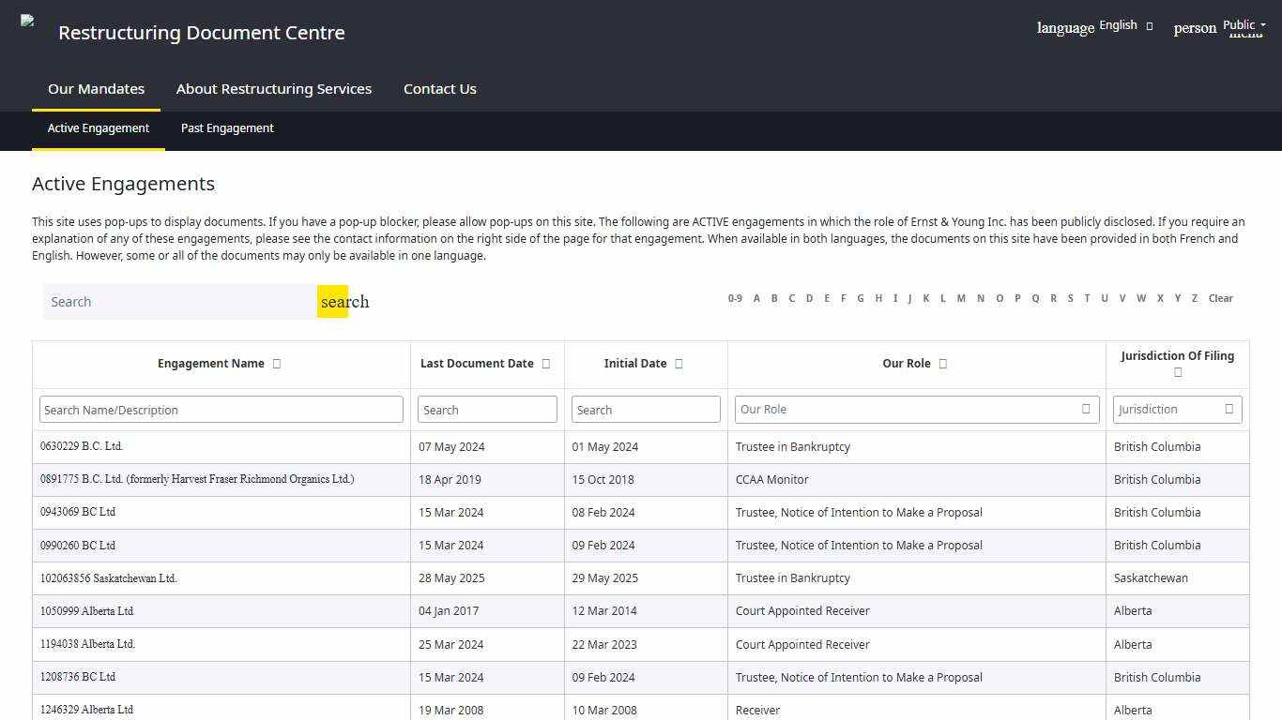Image resolution: width=1282 pixels, height=720 pixels.
Task: Expand the Jurisdiction filter dropdown
Action: point(1229,409)
